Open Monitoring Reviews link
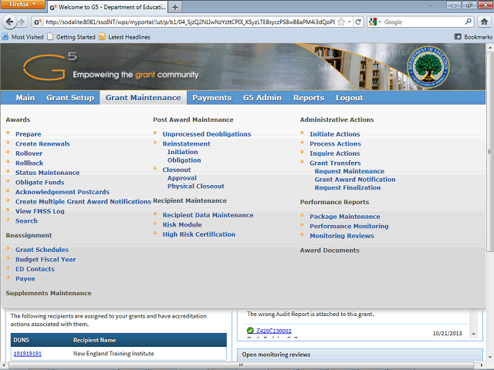The image size is (494, 370). tap(342, 236)
